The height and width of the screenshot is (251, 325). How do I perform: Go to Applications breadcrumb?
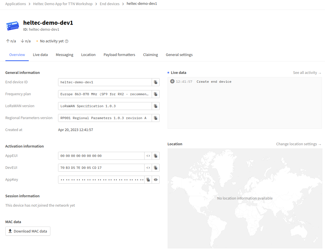coord(16,4)
